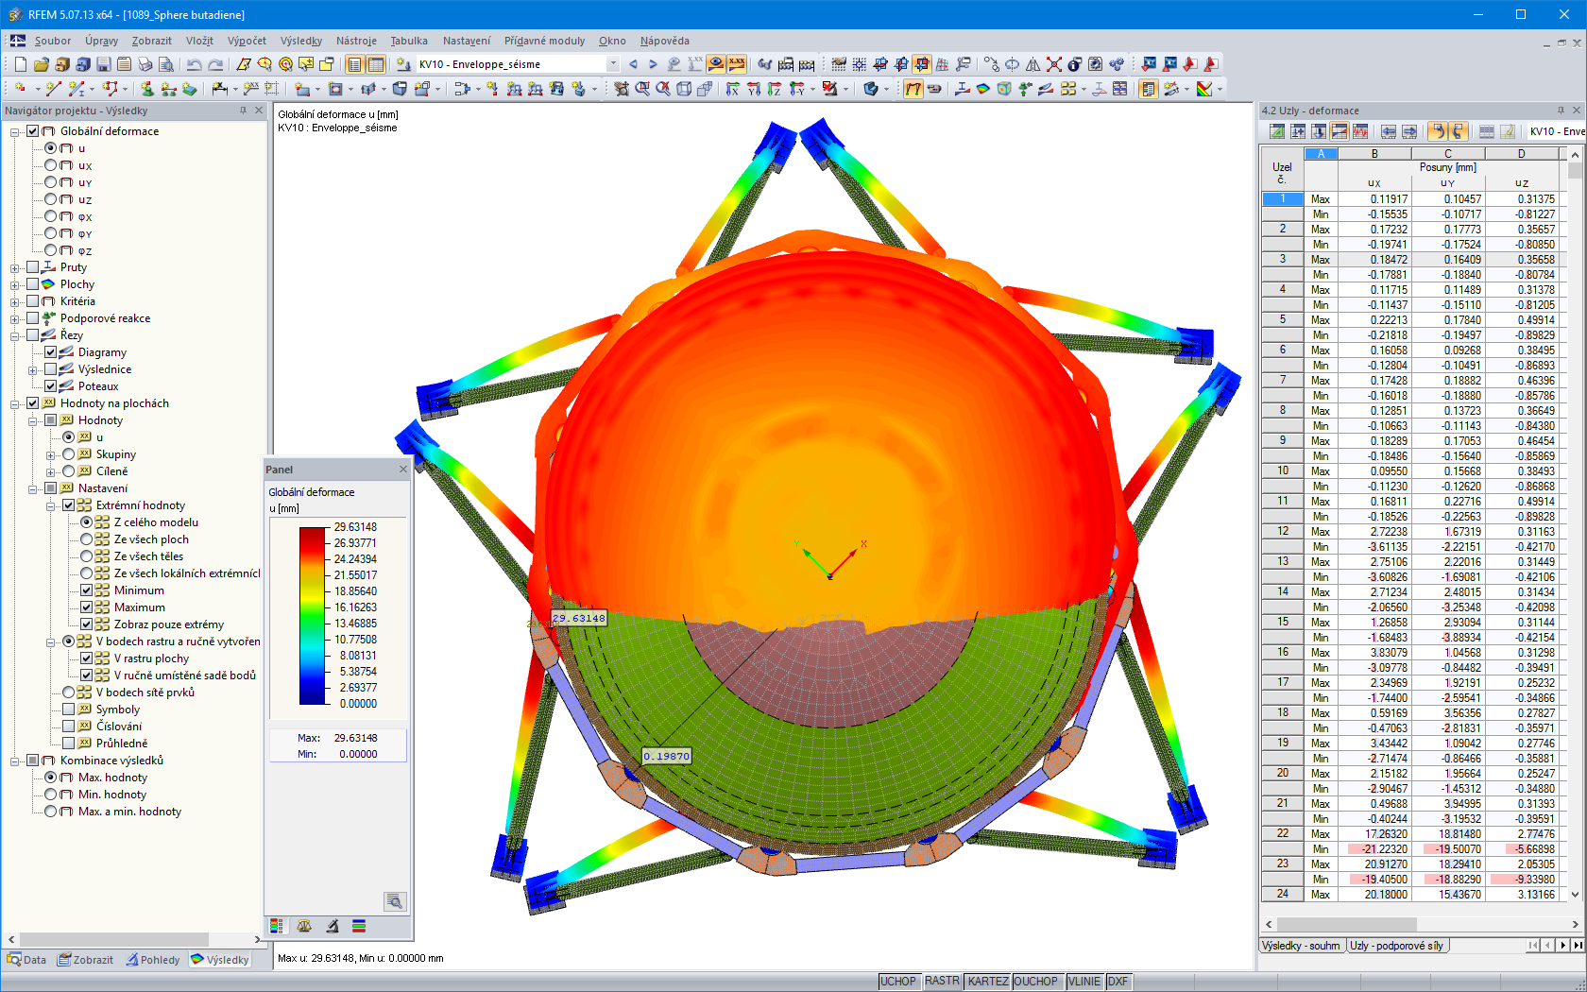Click the panel color scale details button

click(395, 900)
